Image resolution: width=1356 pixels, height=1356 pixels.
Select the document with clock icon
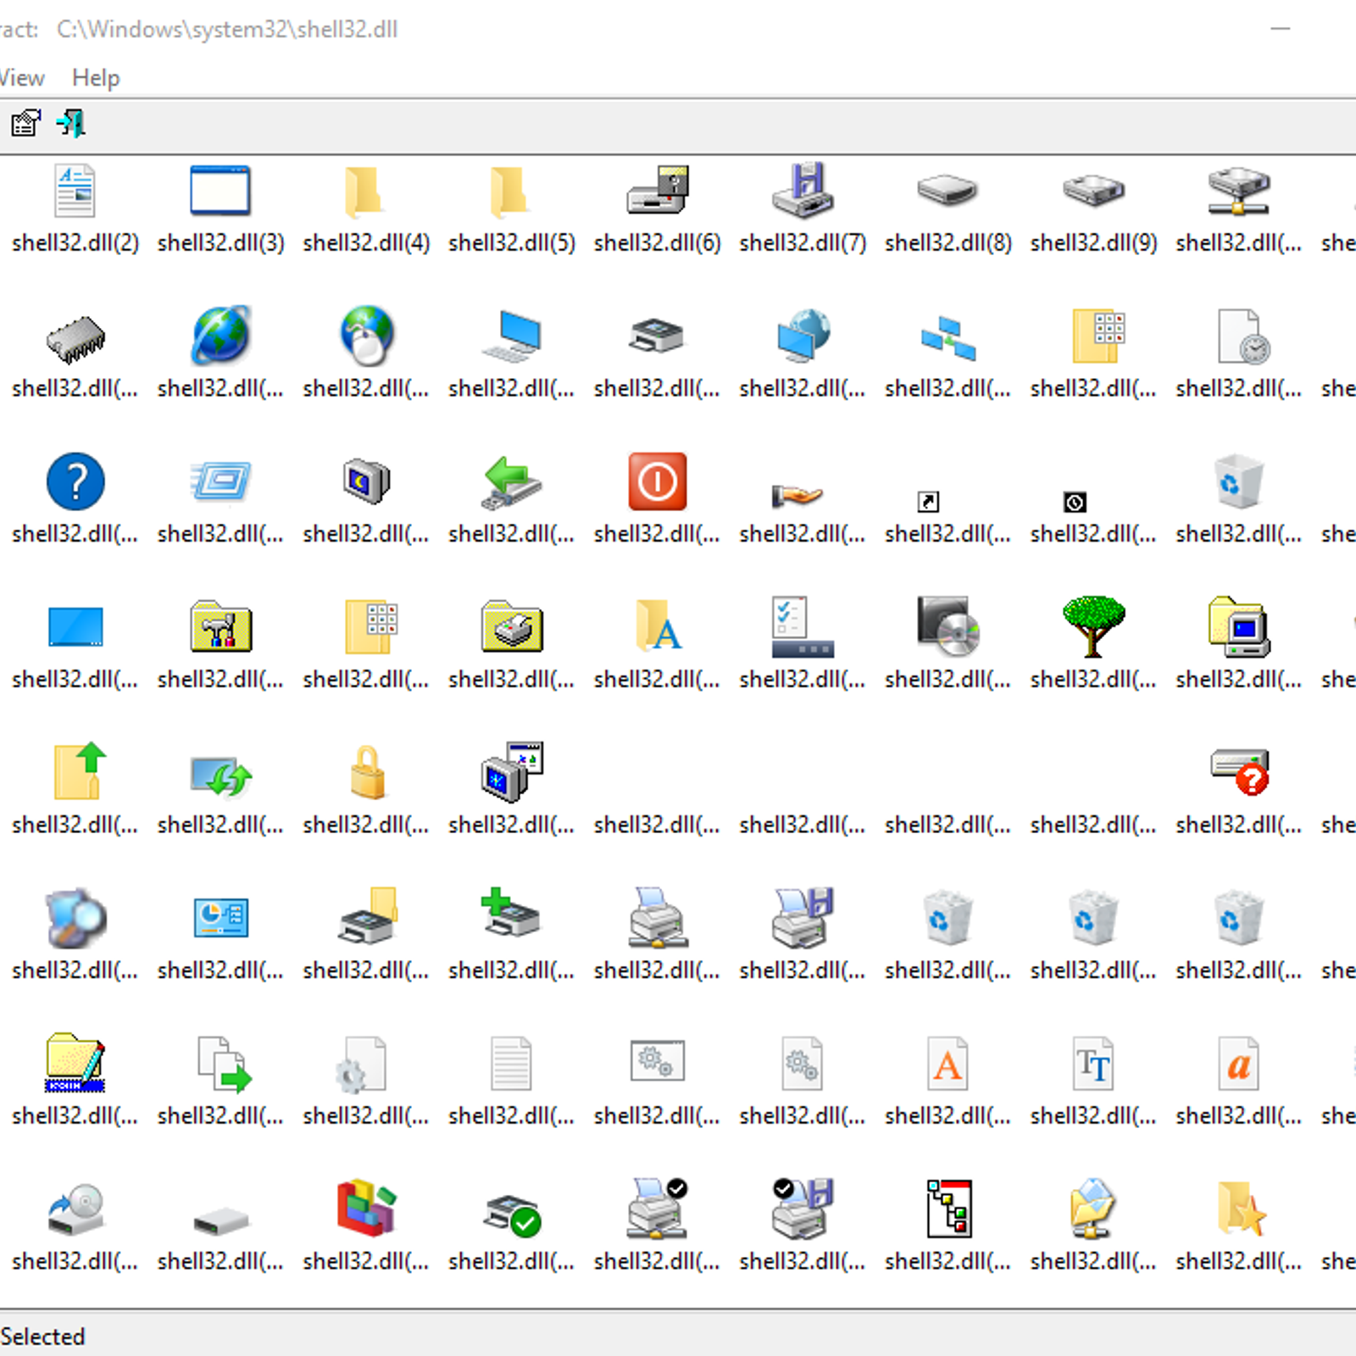(x=1243, y=336)
